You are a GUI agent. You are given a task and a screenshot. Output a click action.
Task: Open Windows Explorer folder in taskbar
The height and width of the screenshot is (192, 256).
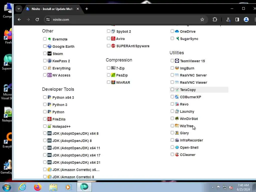53,187
